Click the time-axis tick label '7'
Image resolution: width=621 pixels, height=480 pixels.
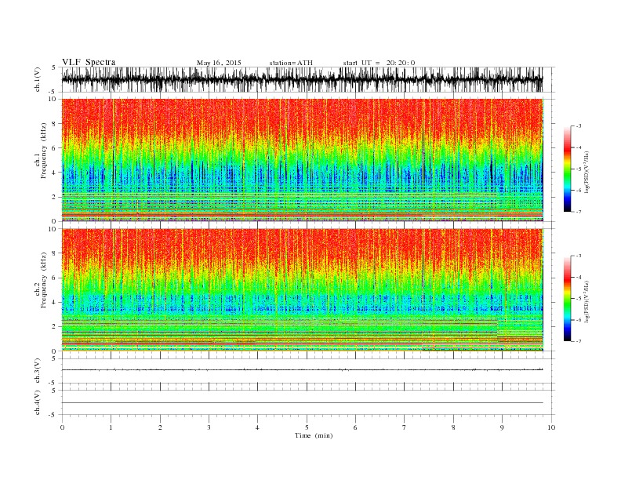coord(405,427)
